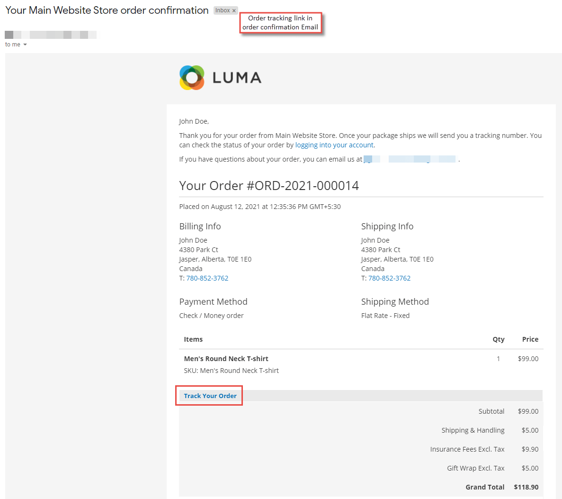Click the LUMA logo in the email

(220, 77)
